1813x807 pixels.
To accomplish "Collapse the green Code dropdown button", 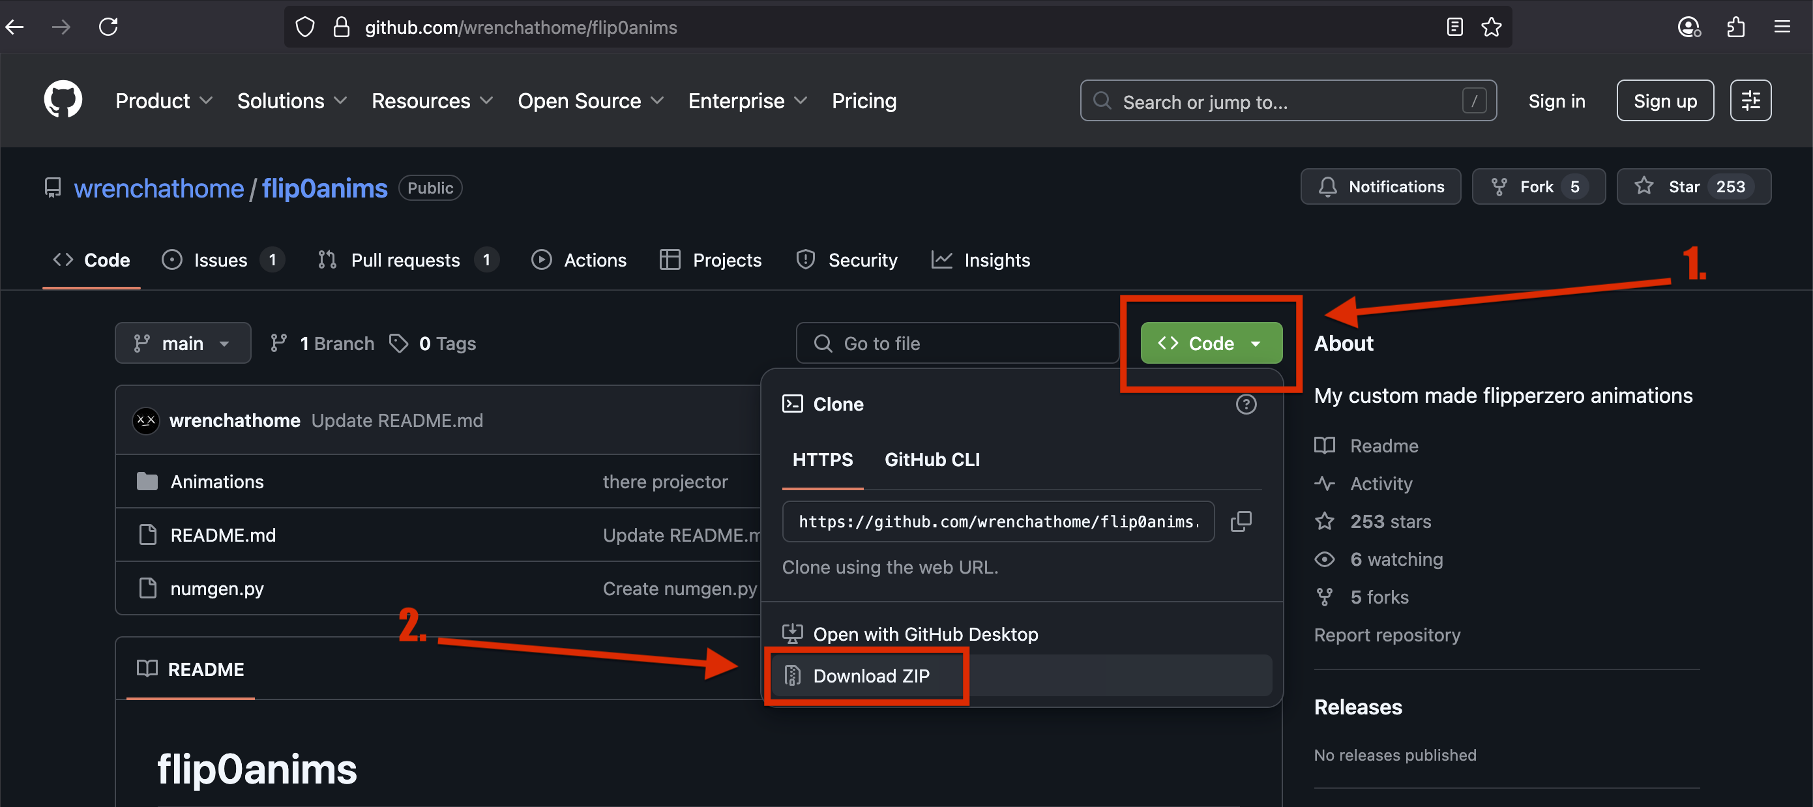I will click(x=1211, y=344).
